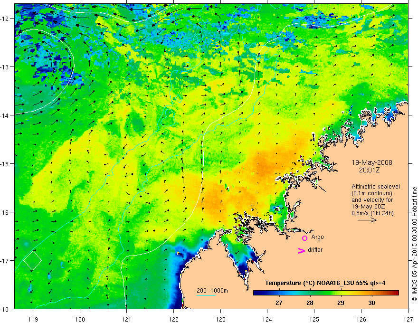The height and width of the screenshot is (323, 418).
Task: Click the latitude axis label "-13"
Action: point(5,67)
